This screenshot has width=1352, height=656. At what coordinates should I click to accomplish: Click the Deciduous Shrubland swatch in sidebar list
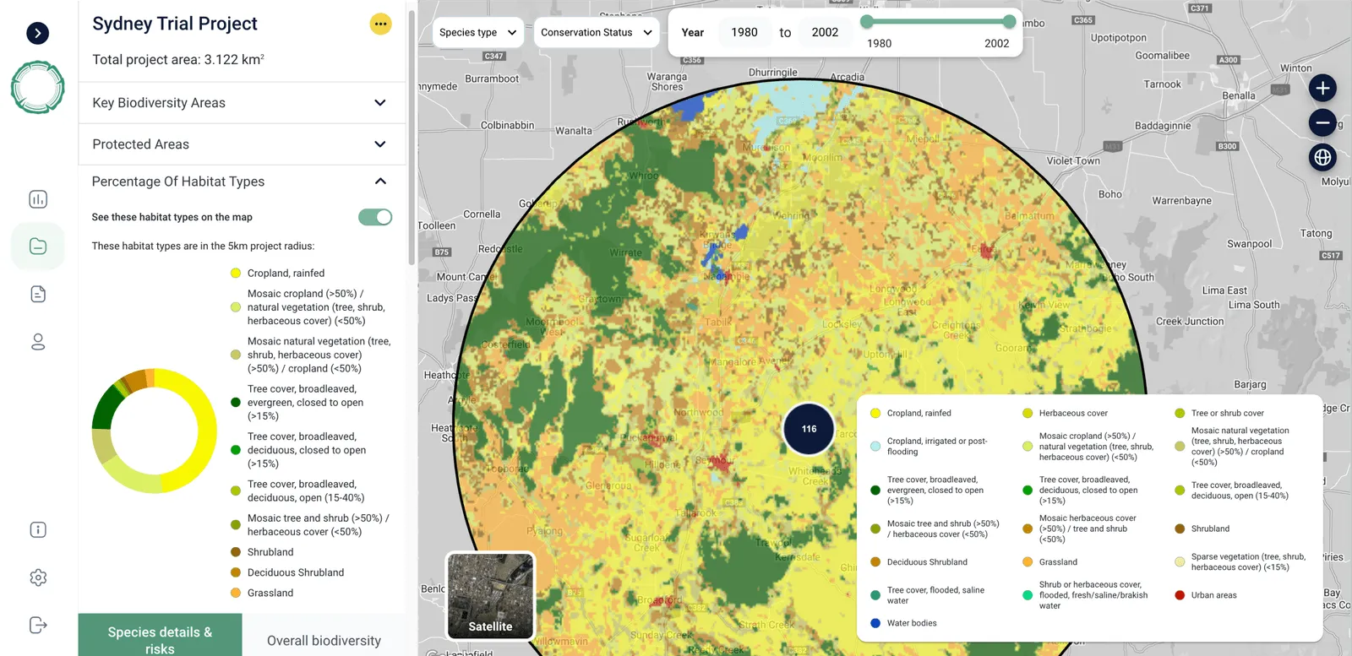point(236,572)
